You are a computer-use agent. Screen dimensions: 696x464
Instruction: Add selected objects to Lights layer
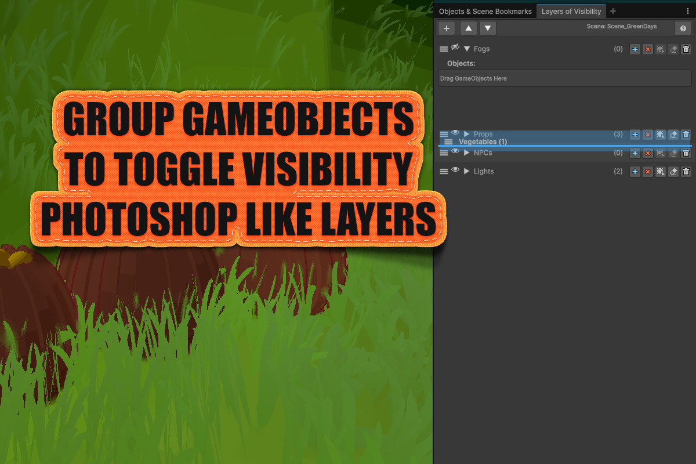point(635,171)
